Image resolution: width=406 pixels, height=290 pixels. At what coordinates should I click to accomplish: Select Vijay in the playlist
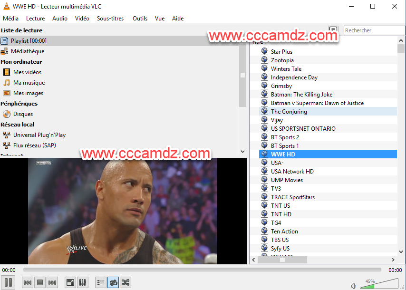click(x=328, y=120)
